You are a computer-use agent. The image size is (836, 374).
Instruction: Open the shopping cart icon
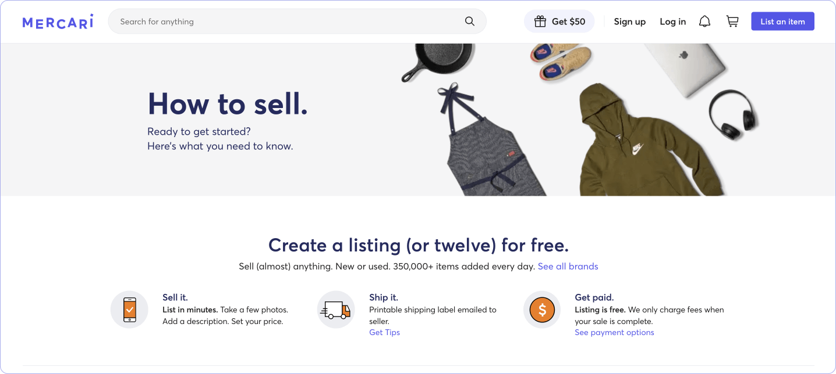(732, 21)
